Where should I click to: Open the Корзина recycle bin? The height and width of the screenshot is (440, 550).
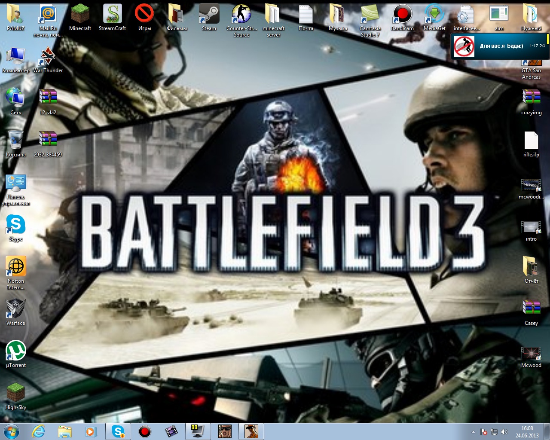(15, 144)
